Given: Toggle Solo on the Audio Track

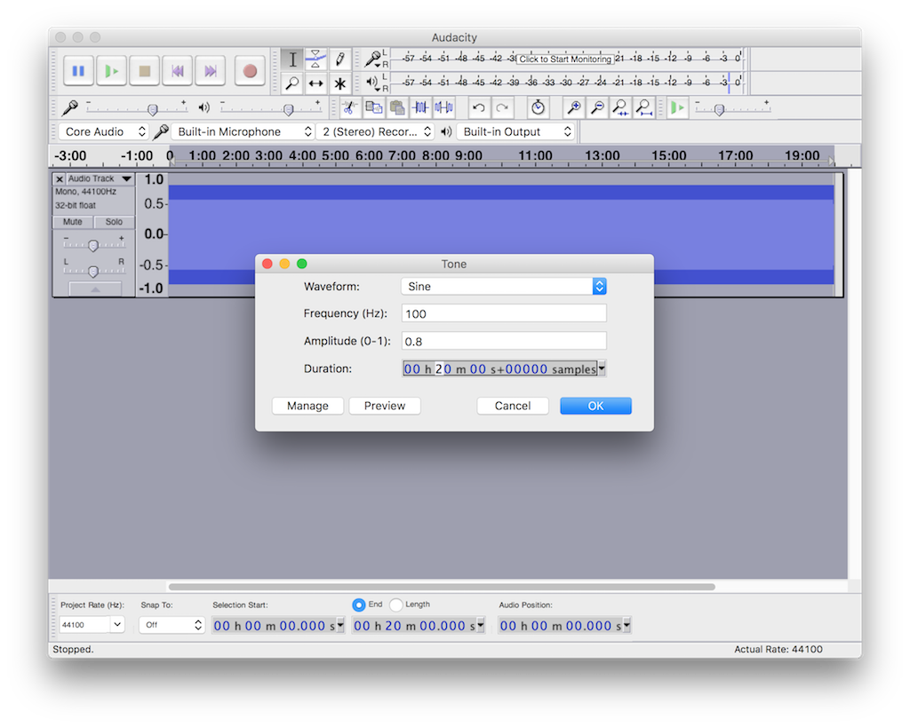Looking at the screenshot, I should [114, 221].
